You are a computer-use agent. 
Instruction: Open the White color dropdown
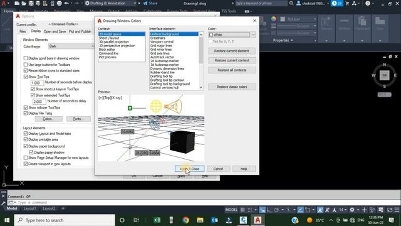253,35
